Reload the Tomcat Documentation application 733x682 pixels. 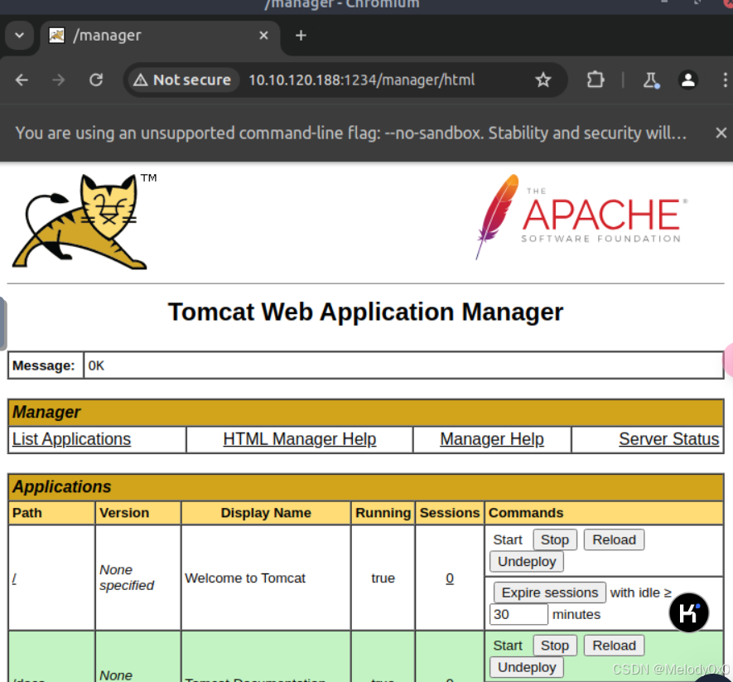614,646
